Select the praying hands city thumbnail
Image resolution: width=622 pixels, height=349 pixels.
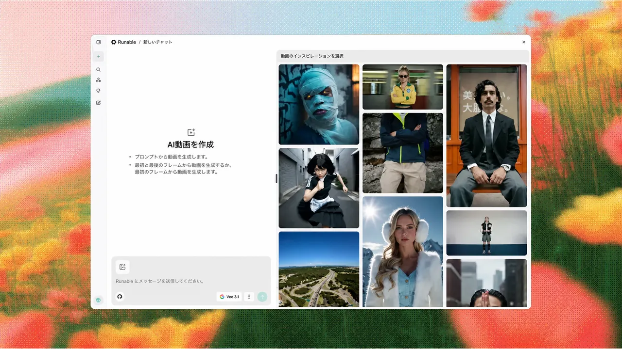click(486, 283)
